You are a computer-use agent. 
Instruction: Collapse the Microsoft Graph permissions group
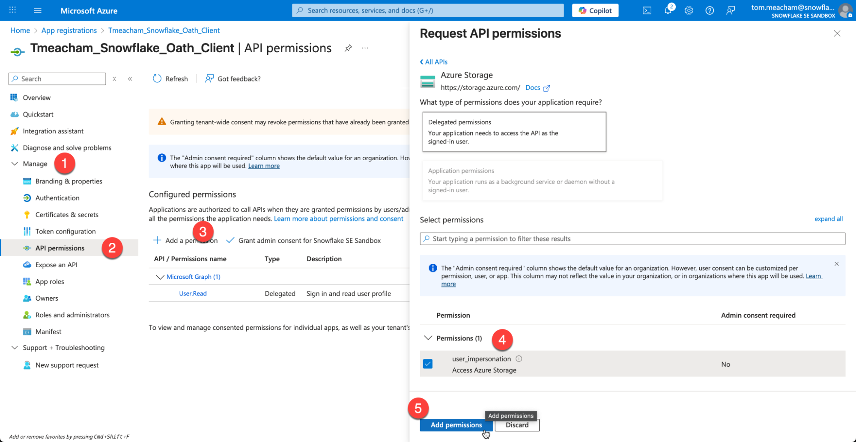[x=160, y=277]
